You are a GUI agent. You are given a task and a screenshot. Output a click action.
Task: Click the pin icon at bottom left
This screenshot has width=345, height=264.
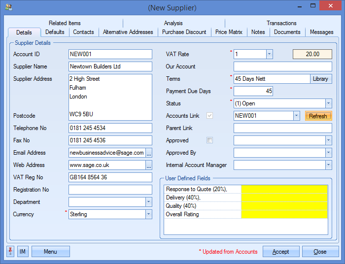[10, 252]
